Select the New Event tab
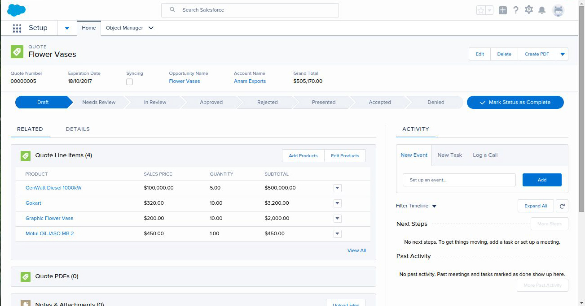Viewport: 585px width, 306px height. [x=414, y=155]
